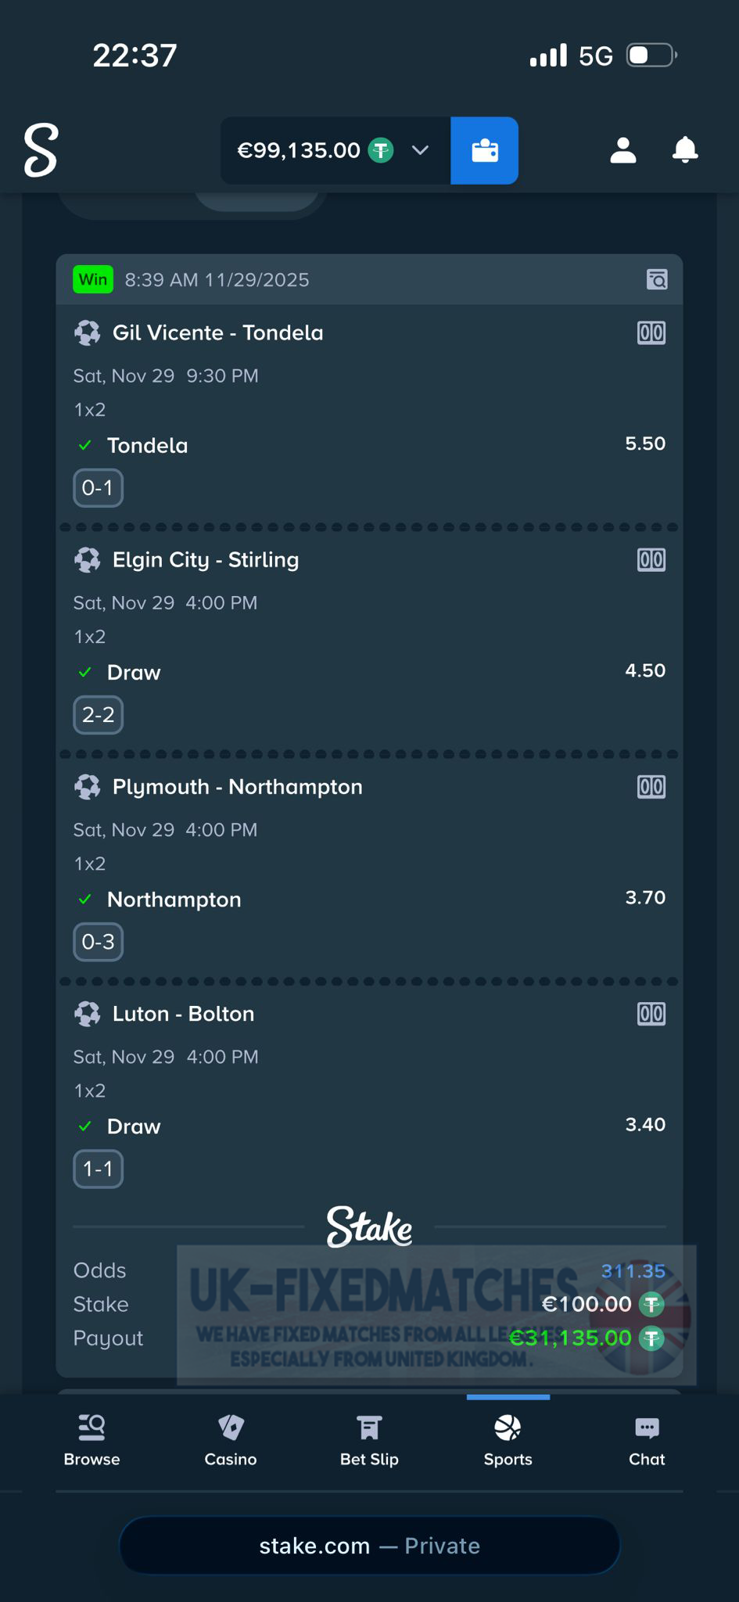Show scoreboard for Gil Vicente - Tondela match
Image resolution: width=739 pixels, height=1602 pixels.
(x=650, y=332)
